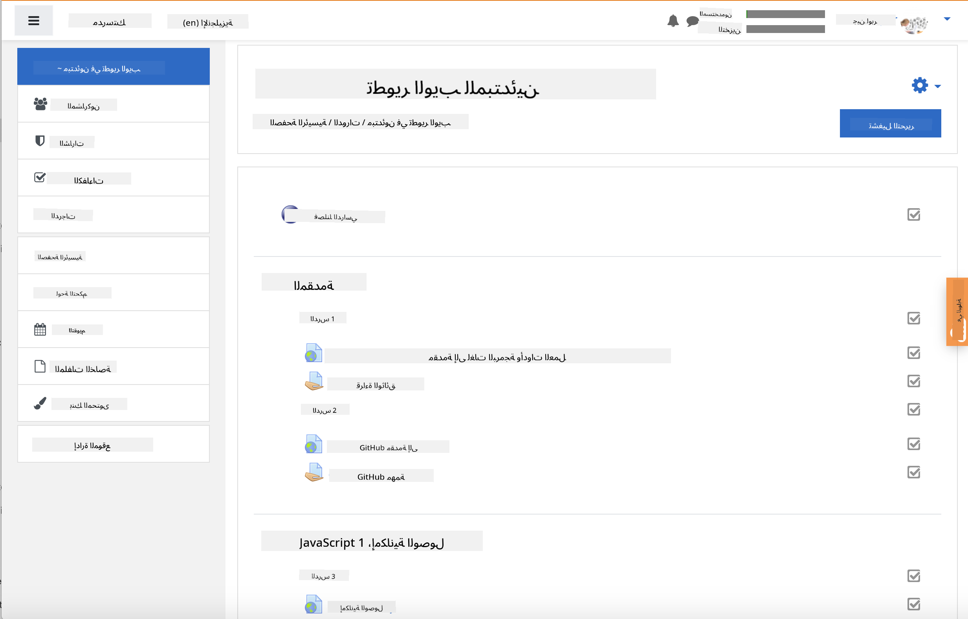The image size is (968, 619).
Task: Click the orange side tab on right edge
Action: pos(957,311)
